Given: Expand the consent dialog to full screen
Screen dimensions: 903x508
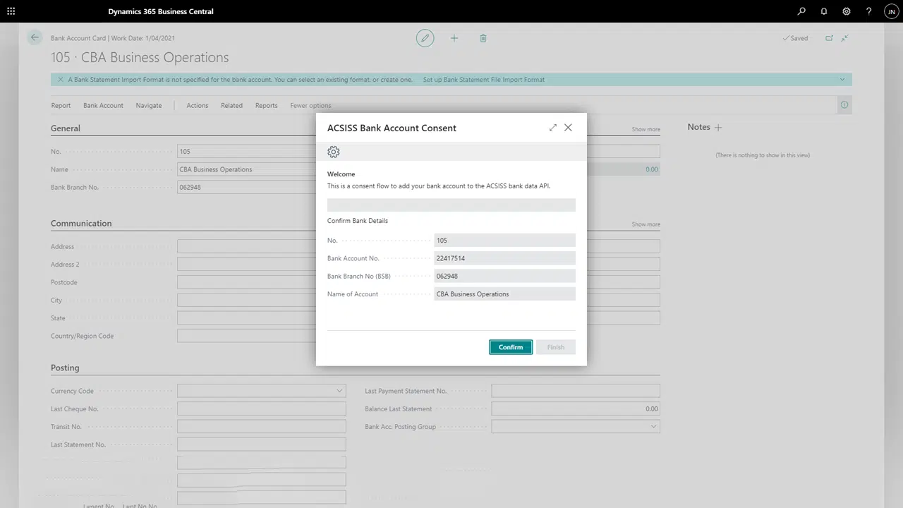Looking at the screenshot, I should pyautogui.click(x=552, y=128).
